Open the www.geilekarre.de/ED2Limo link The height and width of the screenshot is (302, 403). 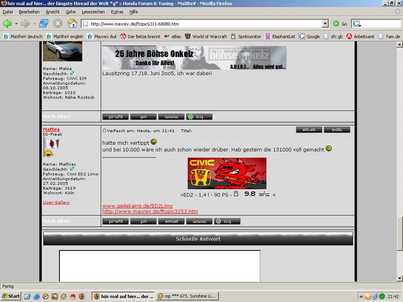137,206
